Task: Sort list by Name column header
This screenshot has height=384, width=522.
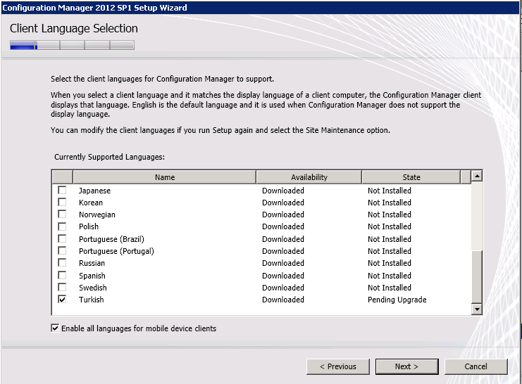Action: pyautogui.click(x=164, y=177)
